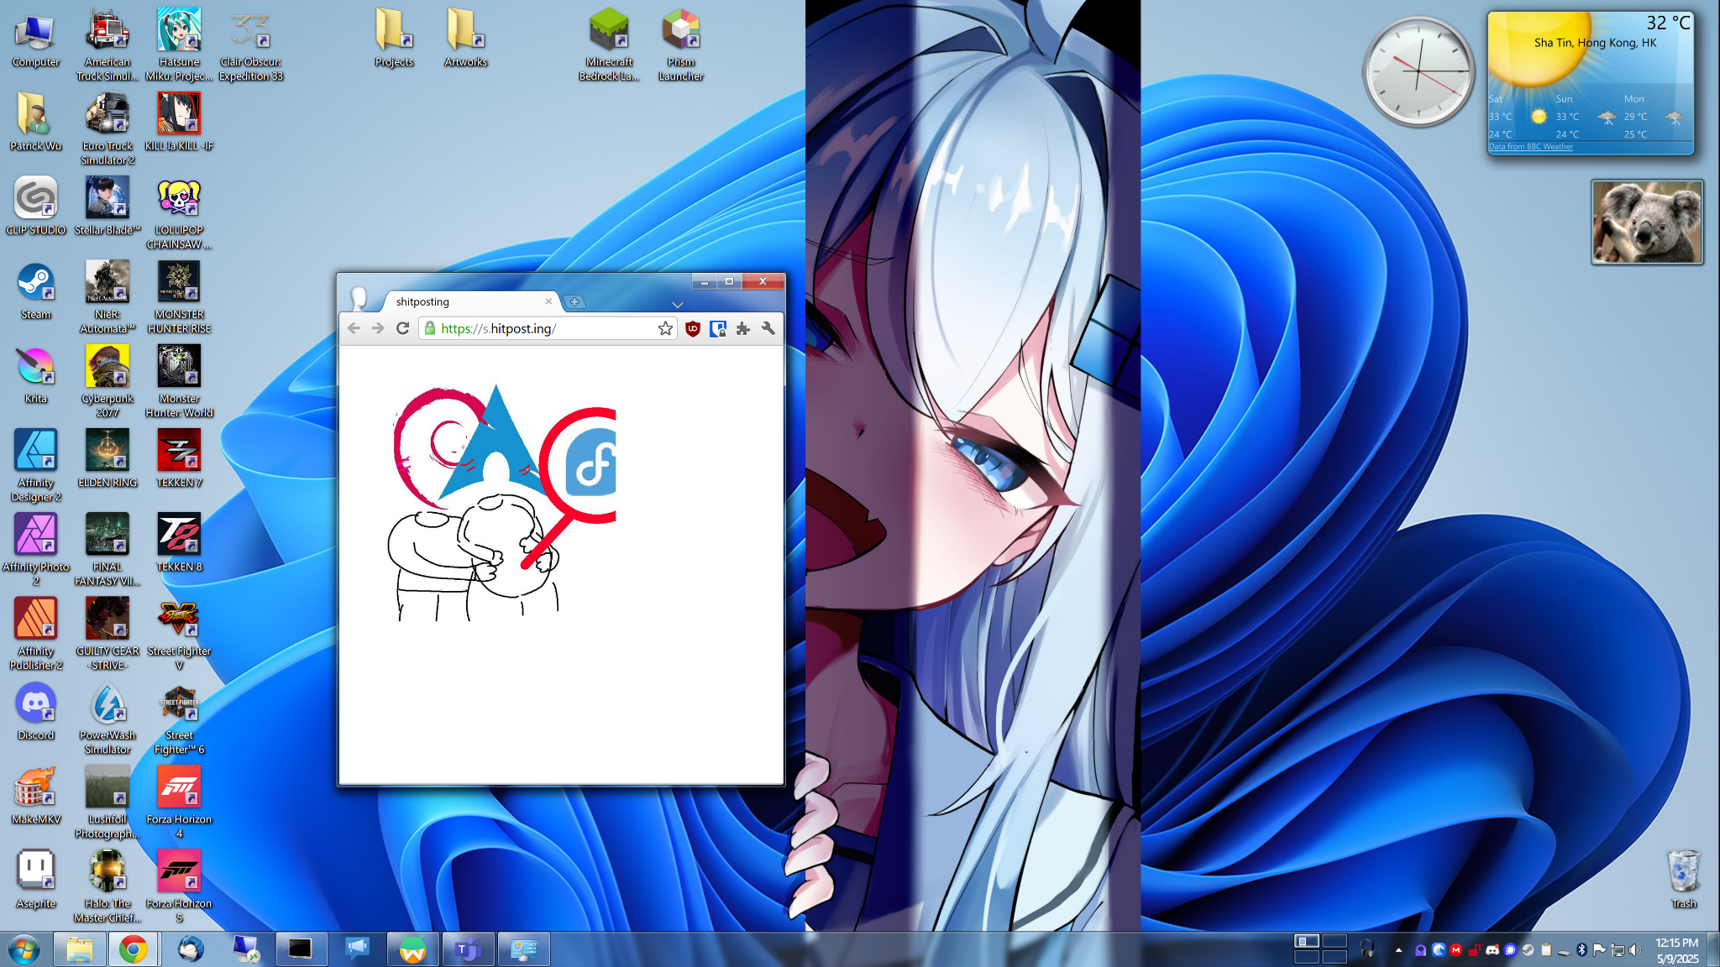1720x967 pixels.
Task: Click the koala slideshow gadget thumbnail
Action: (1647, 222)
